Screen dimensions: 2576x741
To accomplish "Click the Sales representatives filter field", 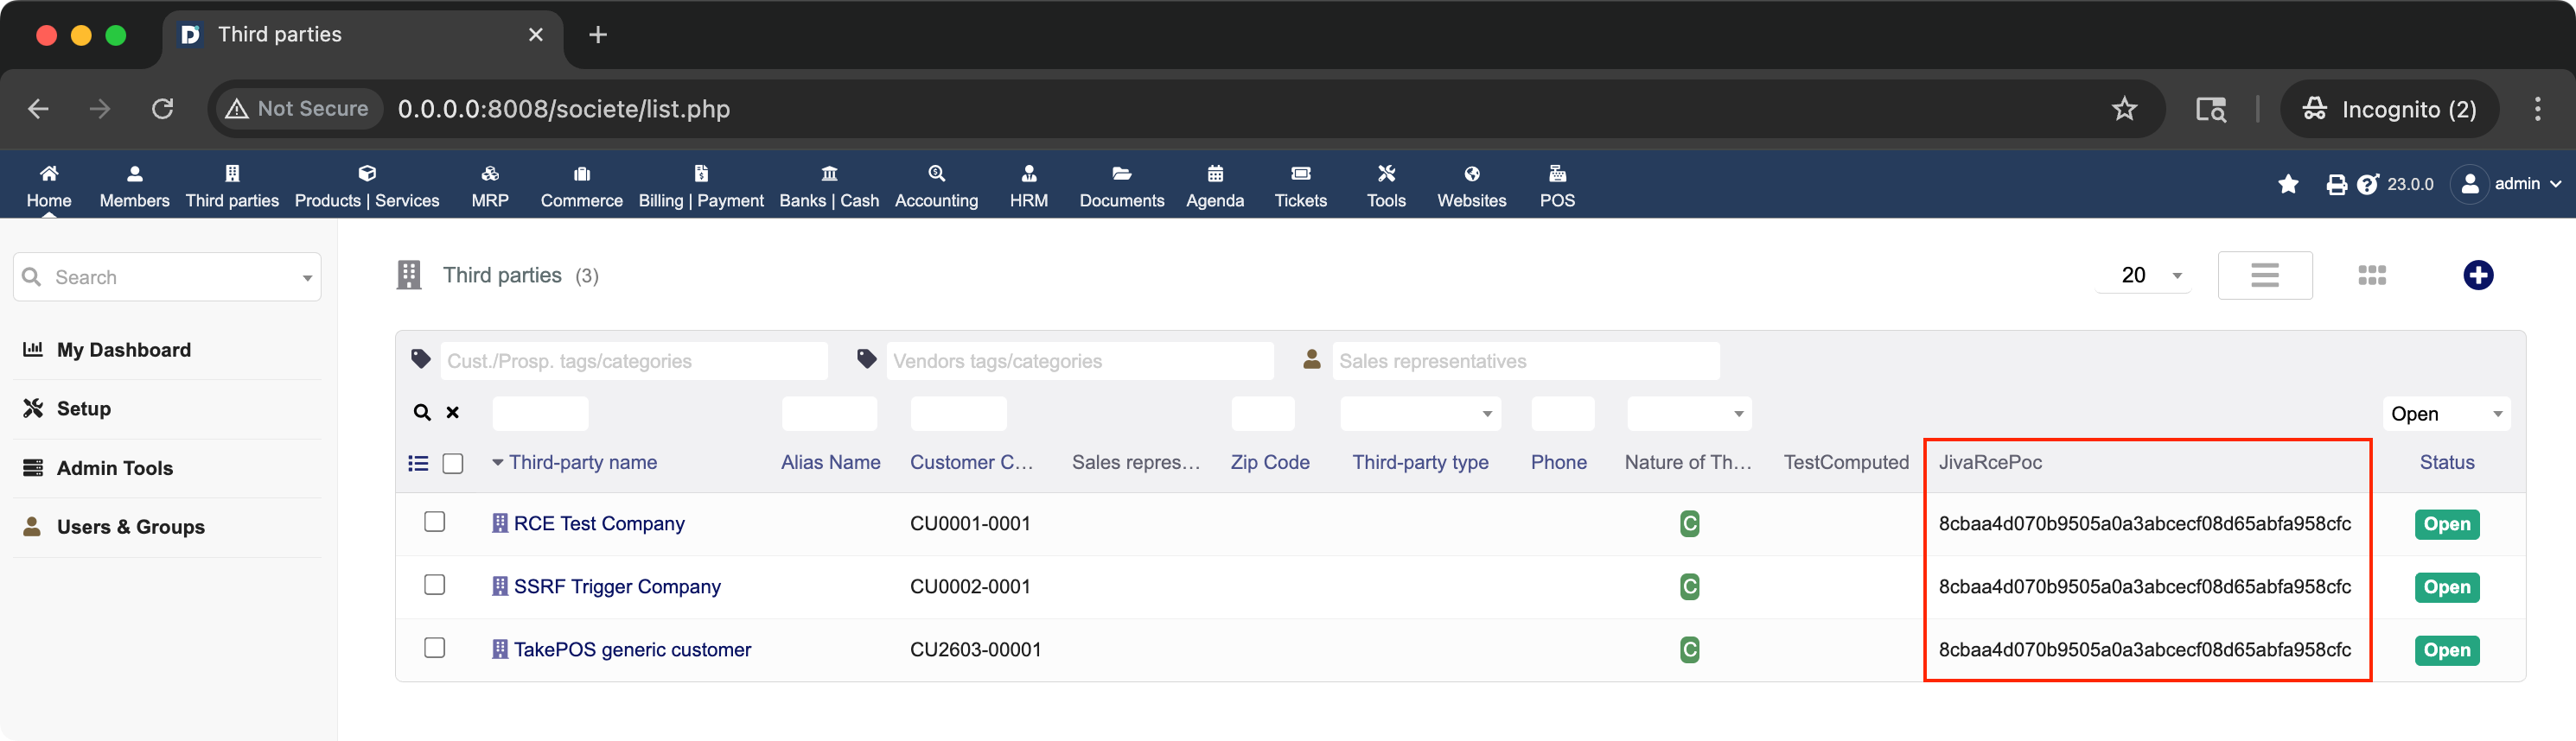I will (x=1526, y=360).
